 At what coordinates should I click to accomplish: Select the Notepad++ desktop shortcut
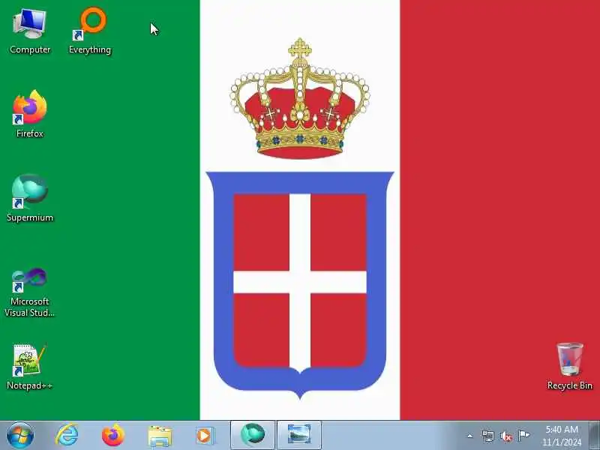[30, 367]
